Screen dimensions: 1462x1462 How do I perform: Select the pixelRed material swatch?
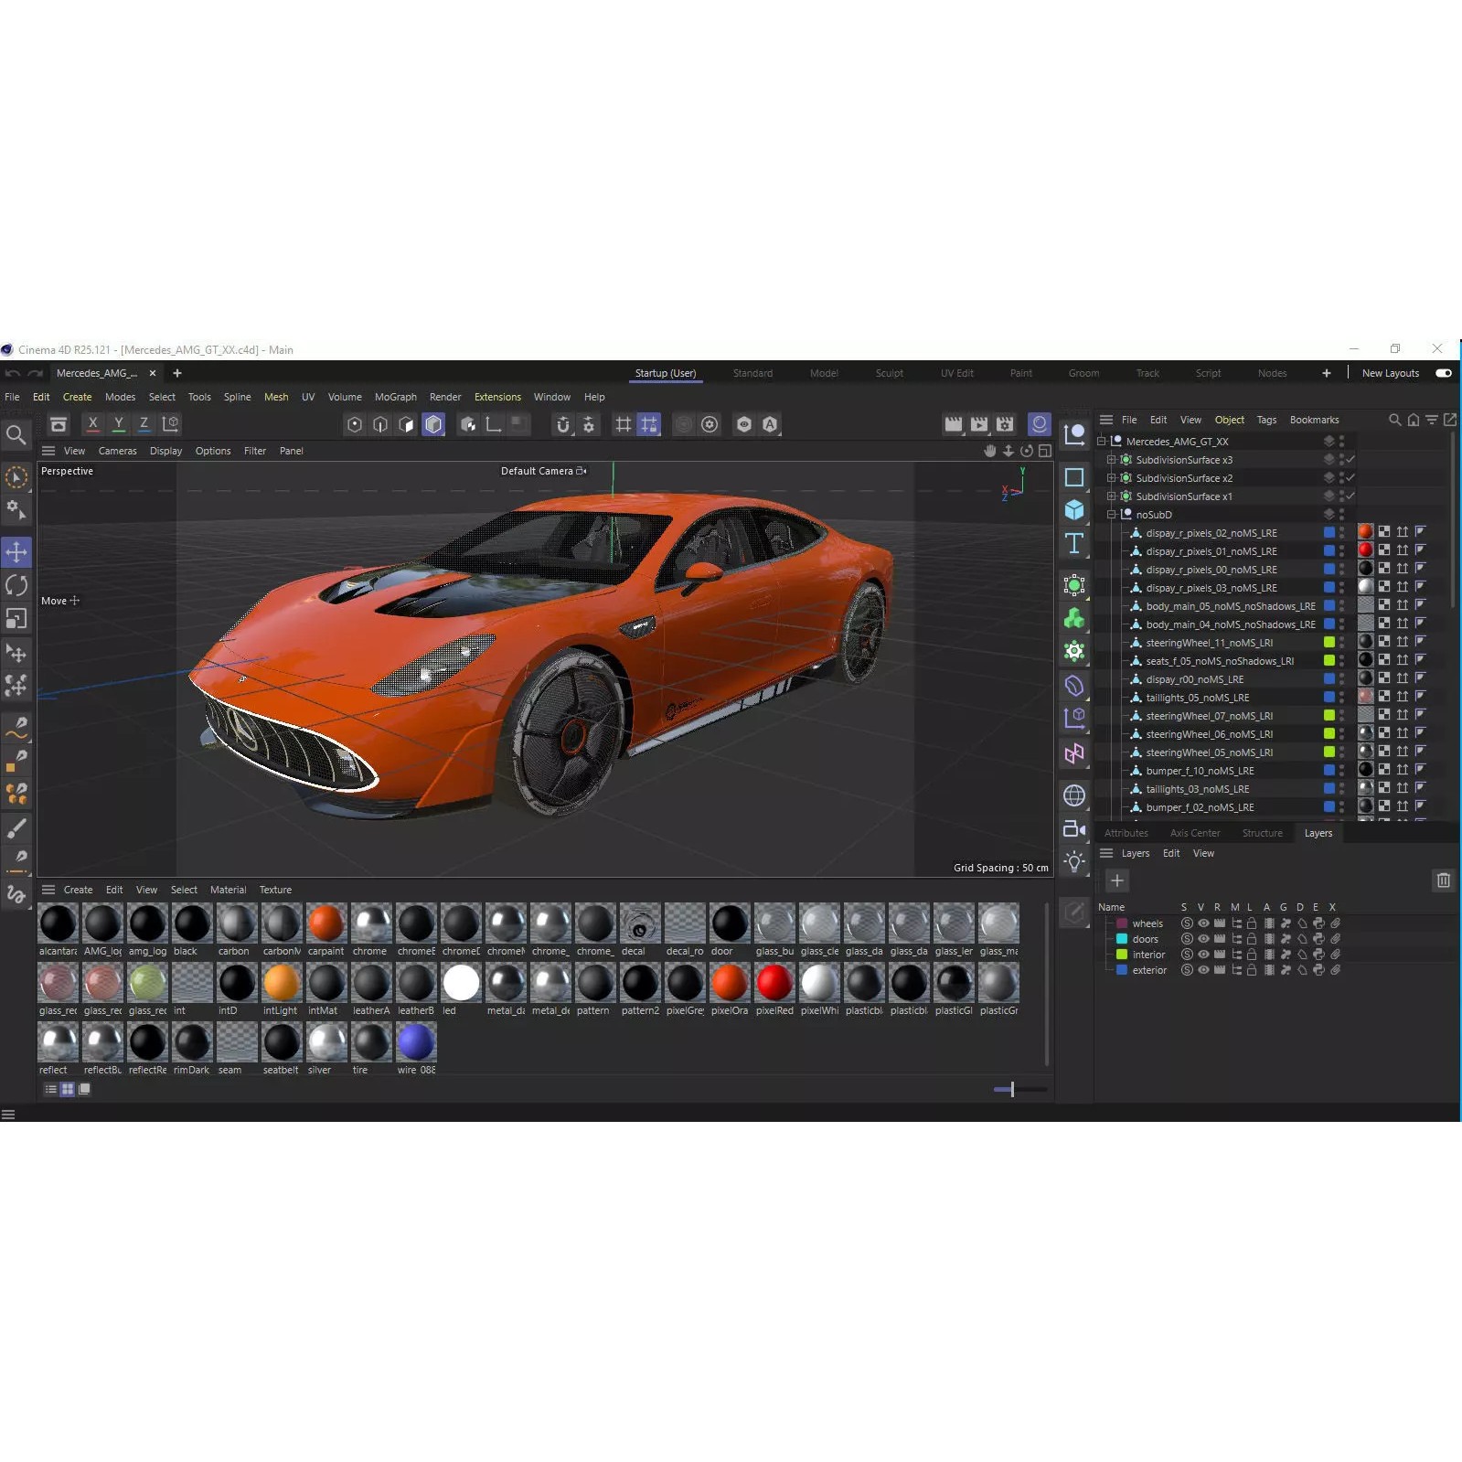click(774, 983)
